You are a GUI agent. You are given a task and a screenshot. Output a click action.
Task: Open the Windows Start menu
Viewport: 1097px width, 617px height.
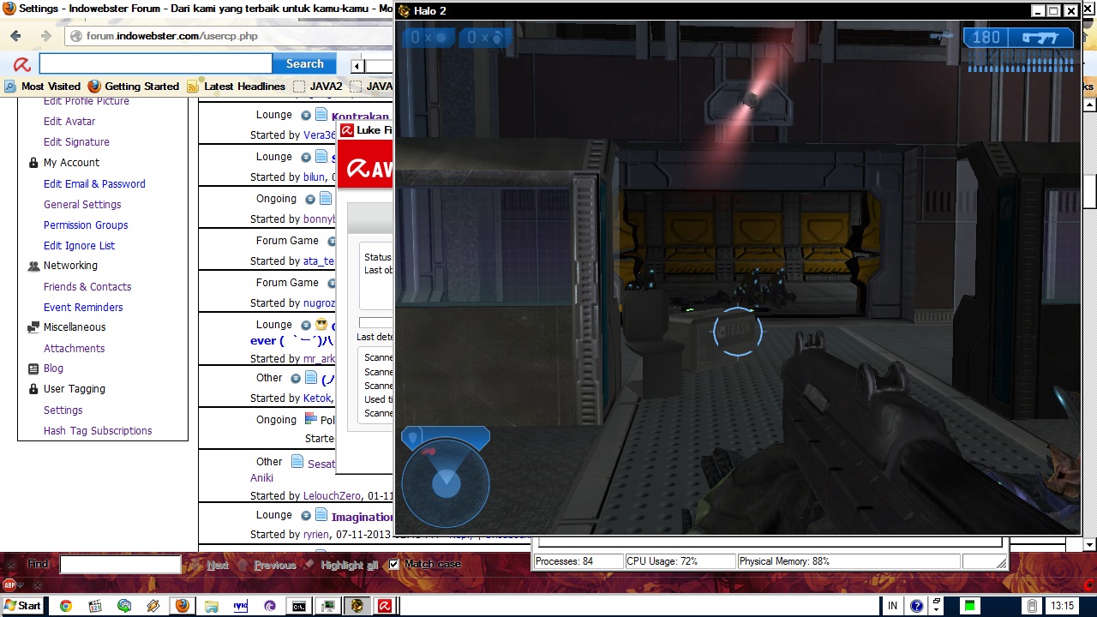[x=22, y=606]
